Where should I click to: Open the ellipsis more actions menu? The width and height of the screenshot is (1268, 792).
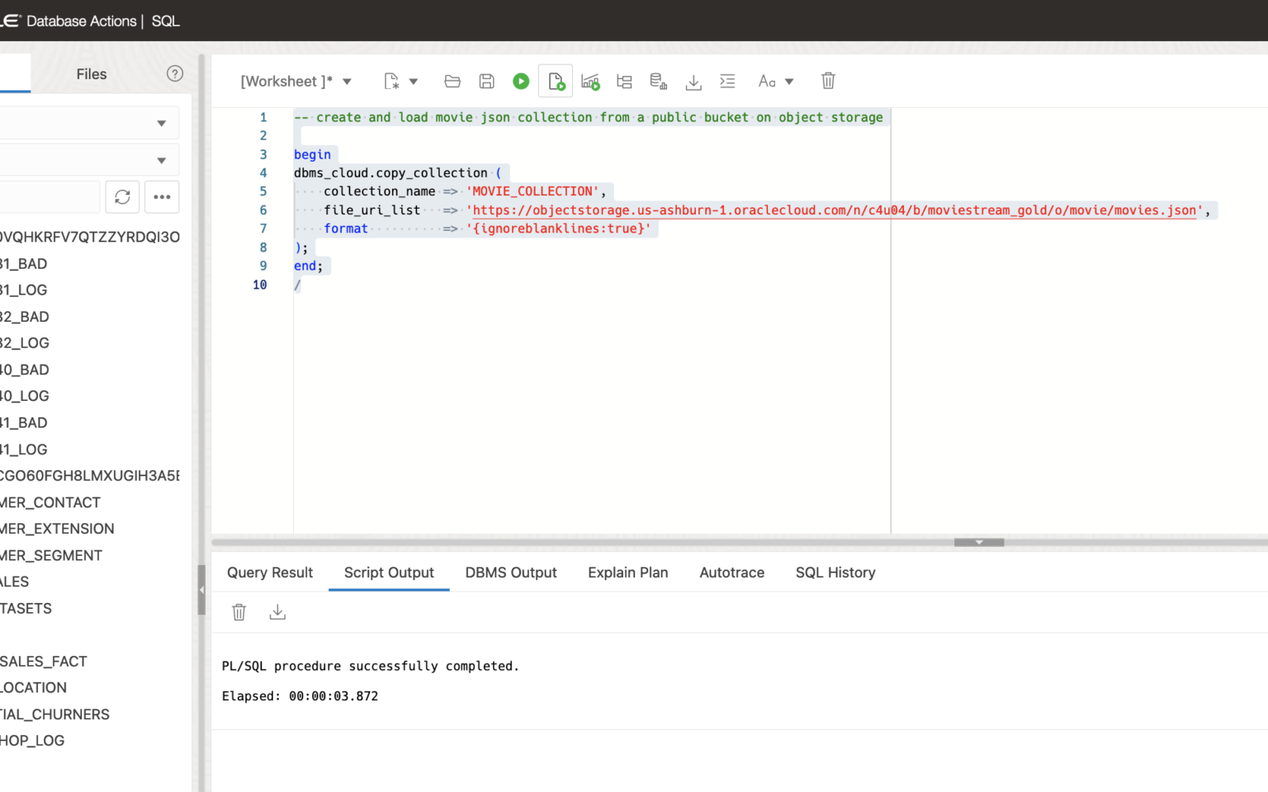point(162,196)
